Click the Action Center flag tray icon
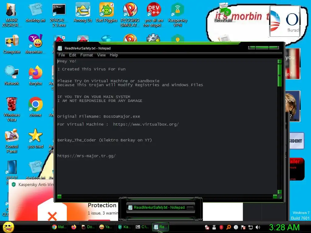 pos(243,227)
